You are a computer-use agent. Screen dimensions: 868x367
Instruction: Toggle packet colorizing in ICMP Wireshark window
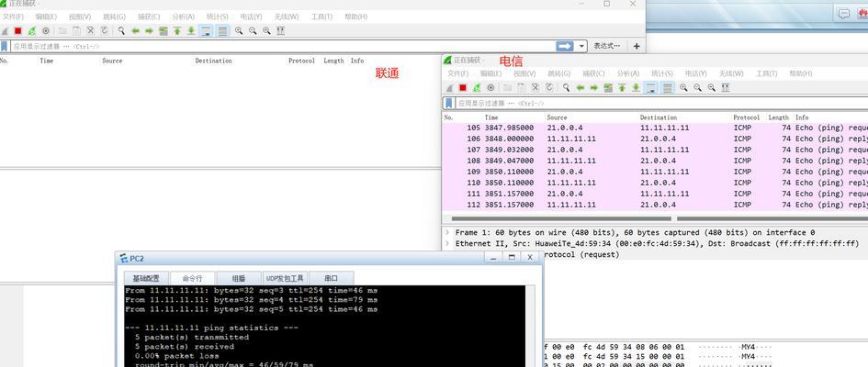(x=668, y=88)
